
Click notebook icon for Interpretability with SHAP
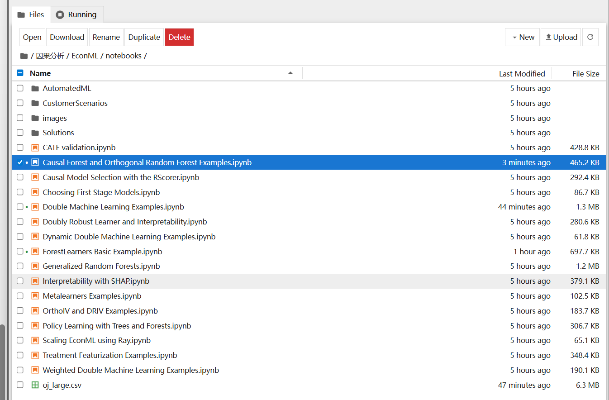pos(35,281)
